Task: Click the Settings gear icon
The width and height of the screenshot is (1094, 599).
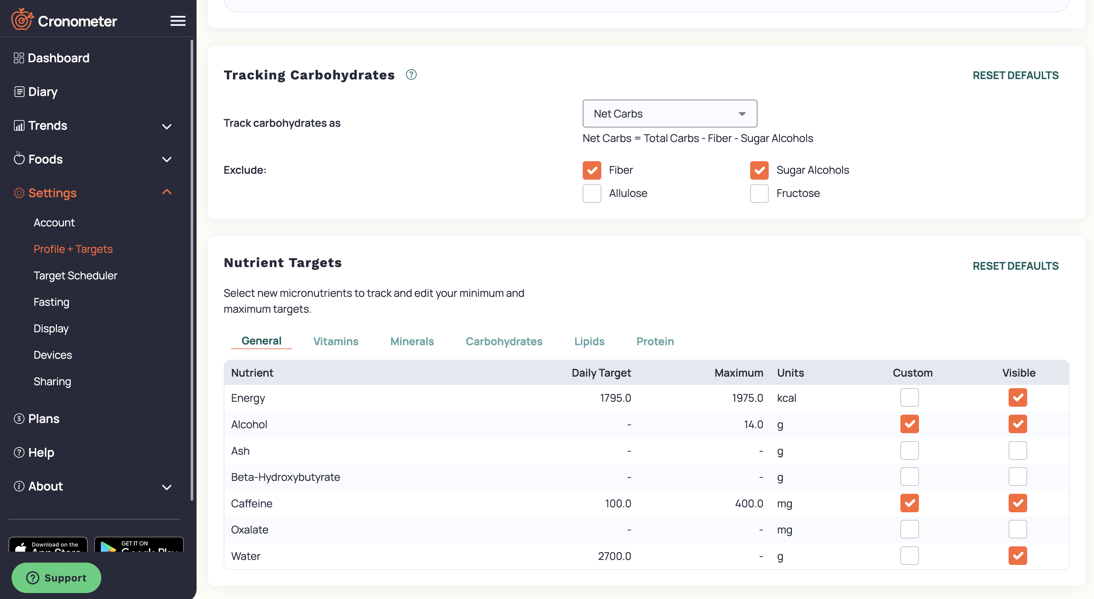Action: pos(19,193)
